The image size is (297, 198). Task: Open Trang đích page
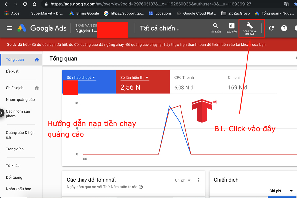[15, 149]
